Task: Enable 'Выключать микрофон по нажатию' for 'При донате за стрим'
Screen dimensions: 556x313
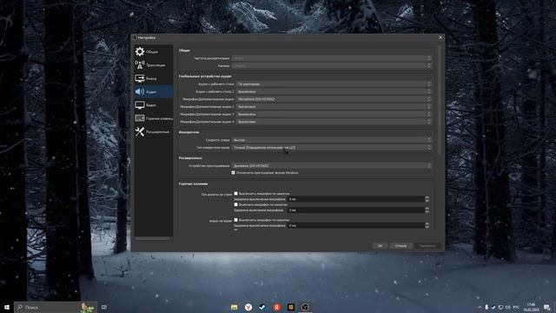Action: click(x=235, y=194)
